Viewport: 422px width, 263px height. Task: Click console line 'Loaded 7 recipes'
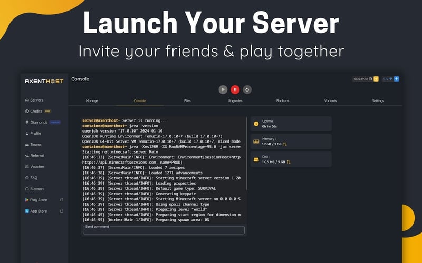tap(133, 167)
